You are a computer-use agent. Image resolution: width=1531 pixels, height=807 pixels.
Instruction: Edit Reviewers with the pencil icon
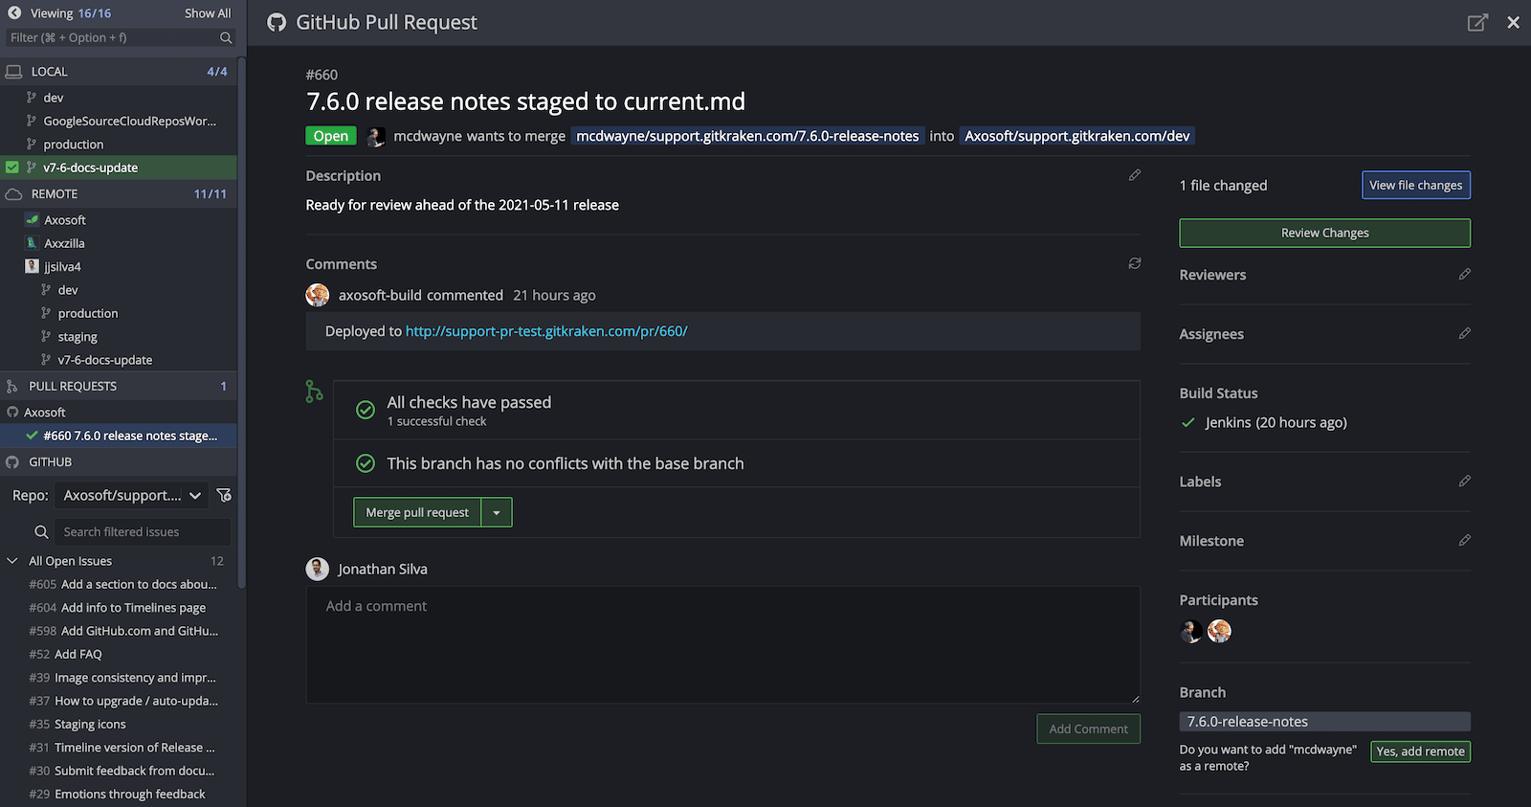tap(1464, 275)
